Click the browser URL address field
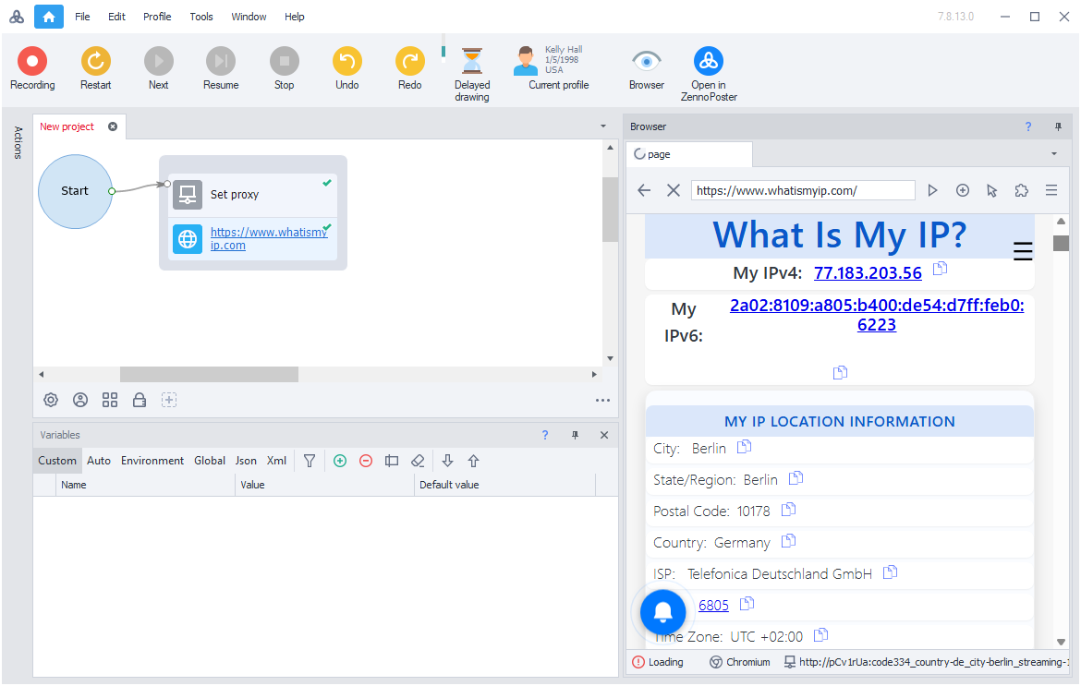Viewport: 1081px width, 686px height. 803,190
